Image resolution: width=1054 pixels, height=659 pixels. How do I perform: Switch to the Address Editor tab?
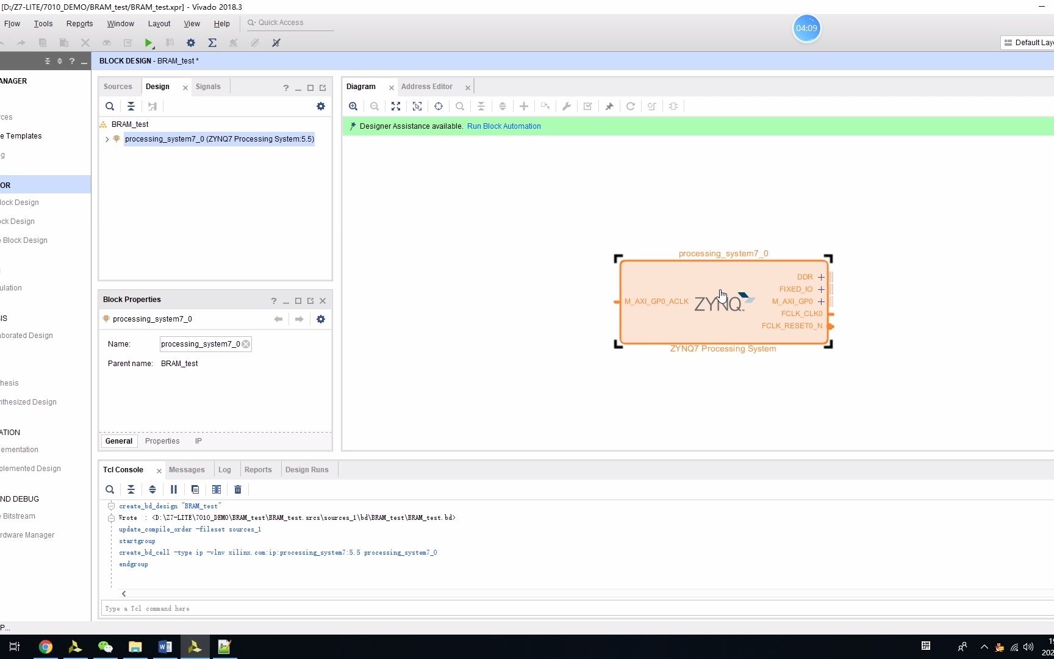point(427,87)
